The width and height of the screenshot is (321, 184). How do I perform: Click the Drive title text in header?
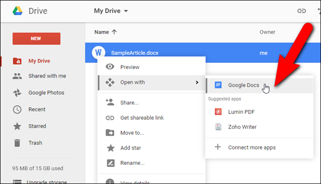[x=38, y=11]
